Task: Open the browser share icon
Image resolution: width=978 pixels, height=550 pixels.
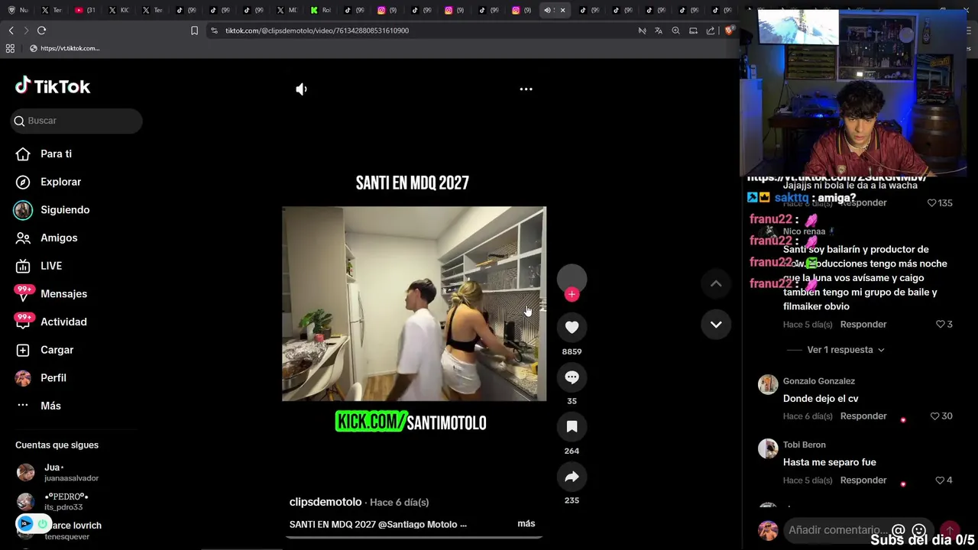Action: coord(711,31)
